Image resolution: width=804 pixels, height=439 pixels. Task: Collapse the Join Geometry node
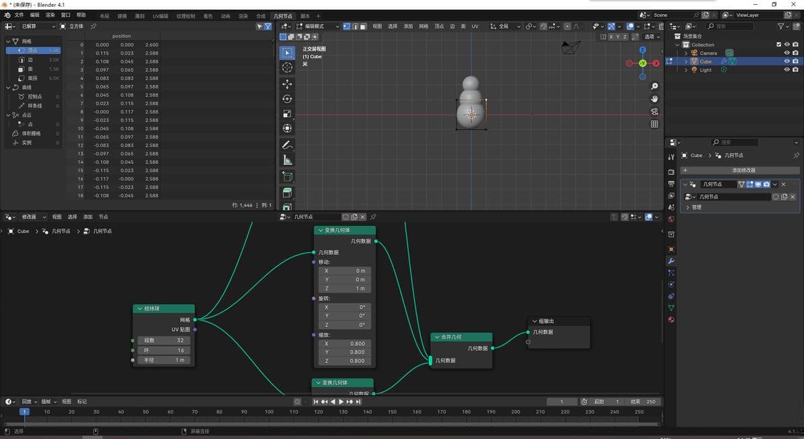[437, 337]
